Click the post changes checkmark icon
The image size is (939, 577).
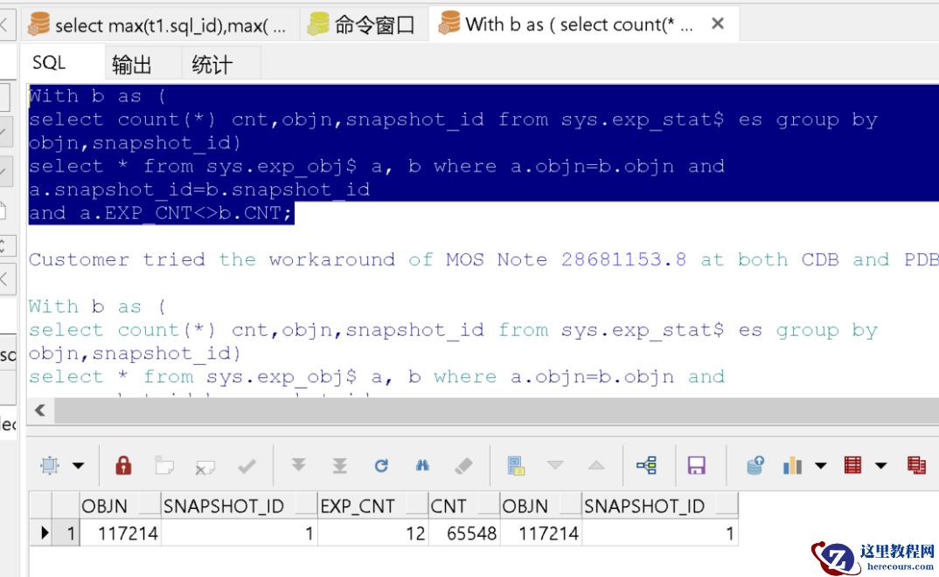click(247, 466)
